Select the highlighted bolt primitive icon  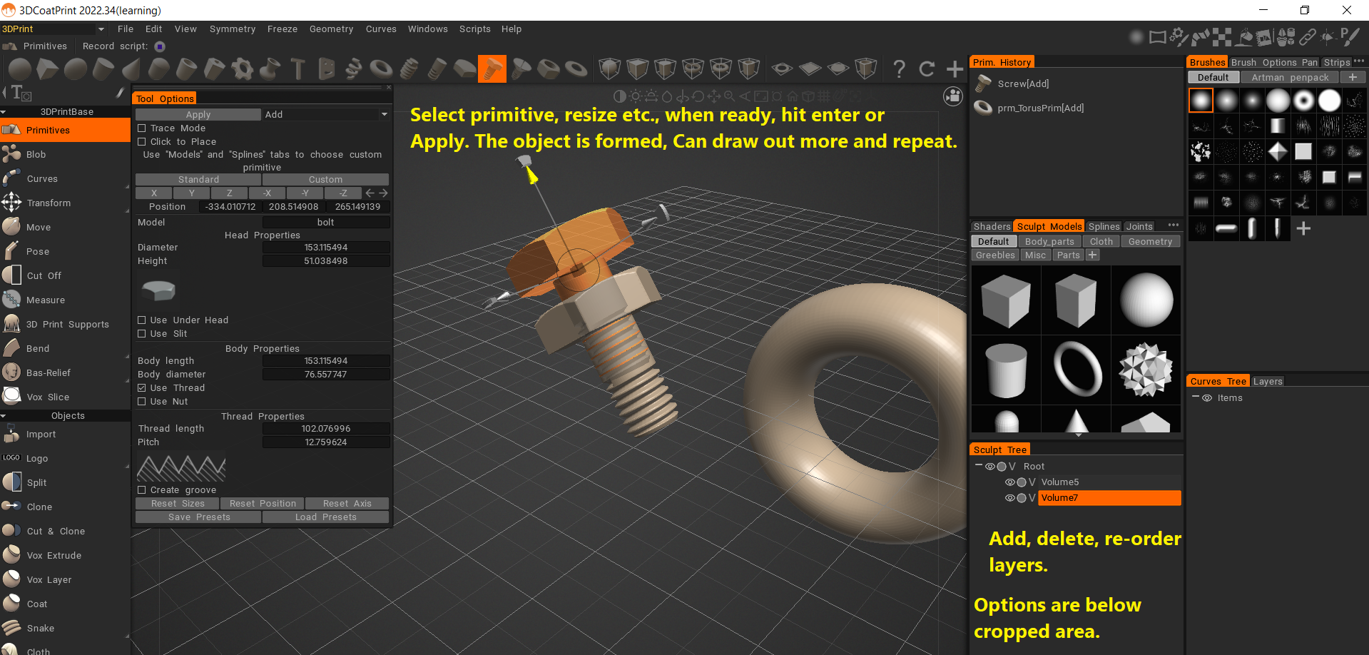492,68
